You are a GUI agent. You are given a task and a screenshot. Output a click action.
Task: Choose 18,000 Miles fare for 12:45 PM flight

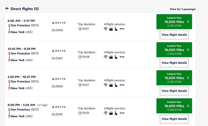[x=174, y=50]
